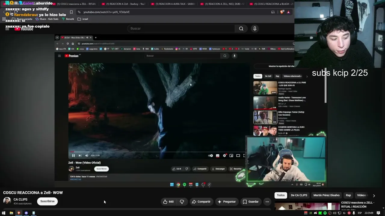Start voice search with the microphone

255,28
